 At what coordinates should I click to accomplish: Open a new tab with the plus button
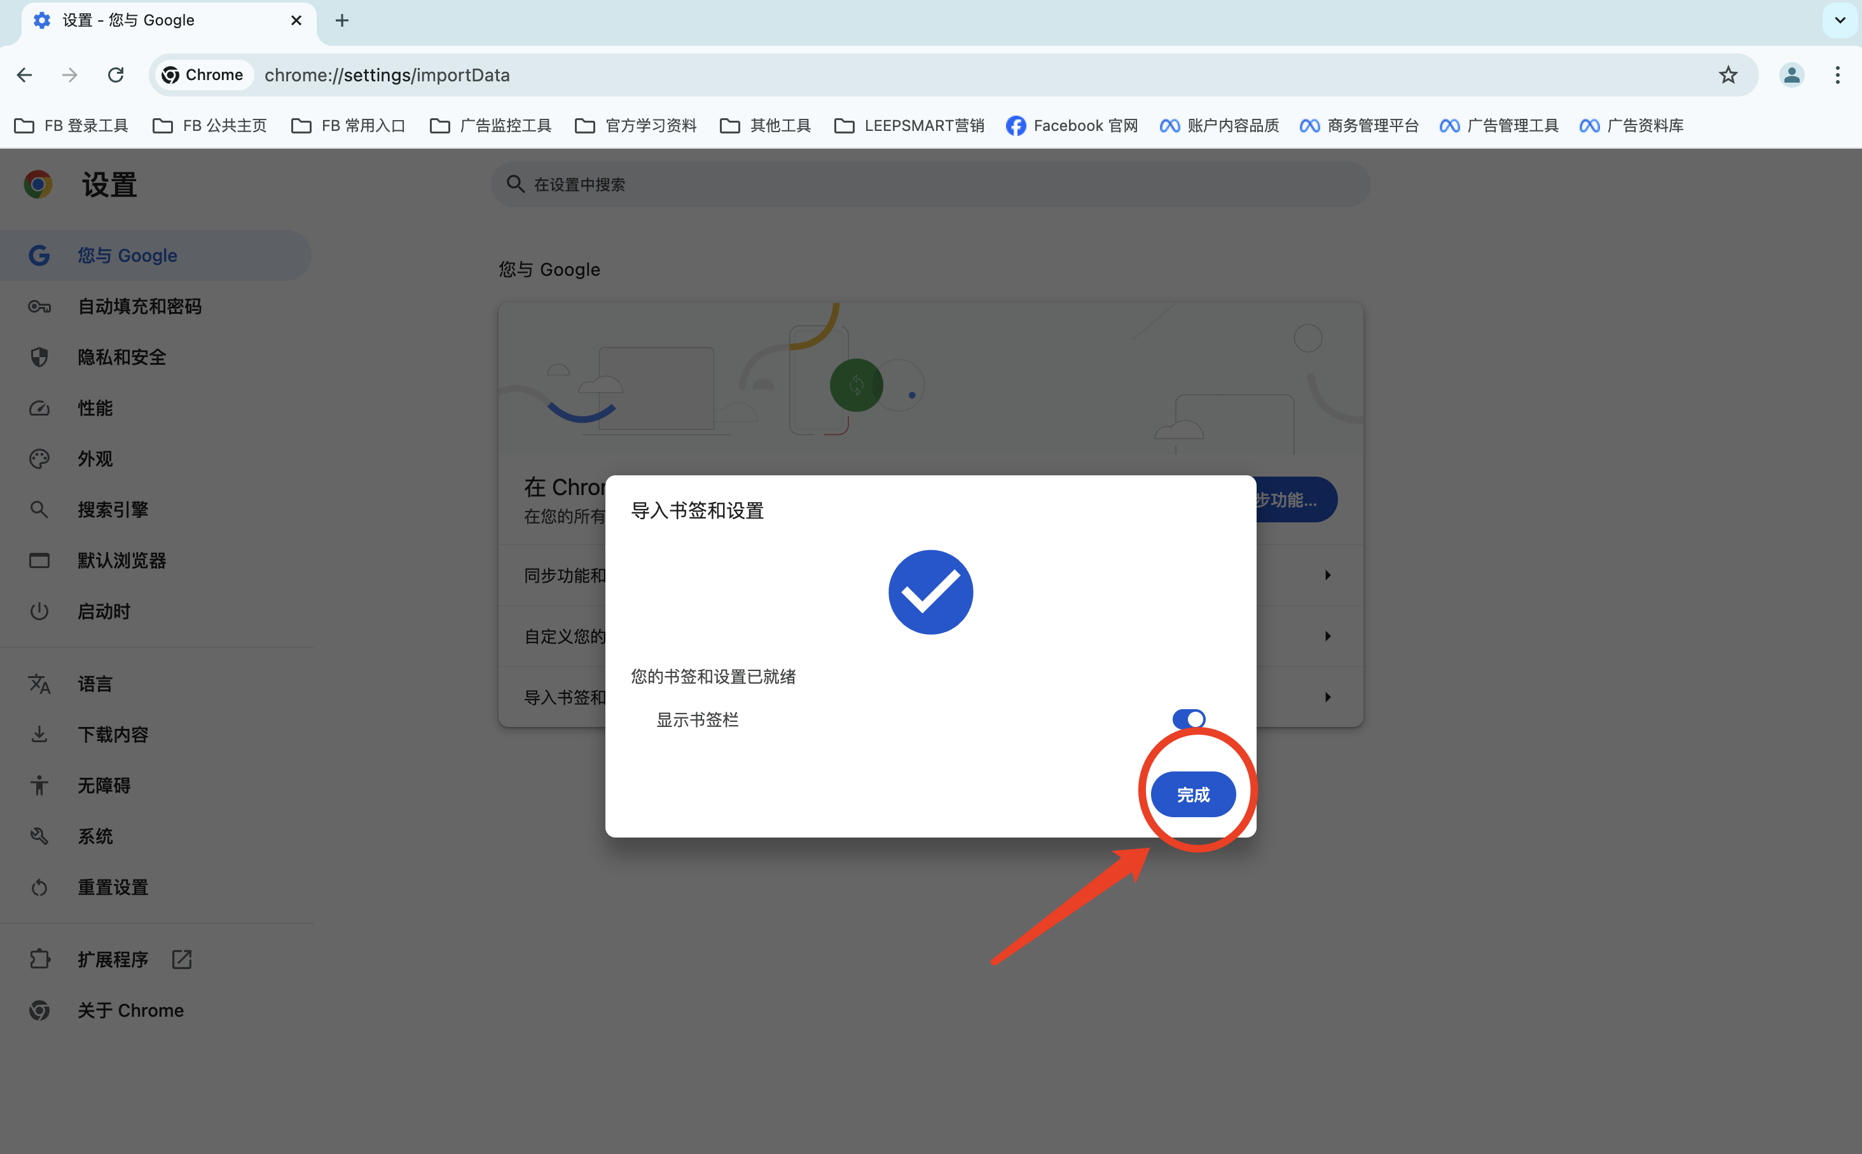point(342,20)
